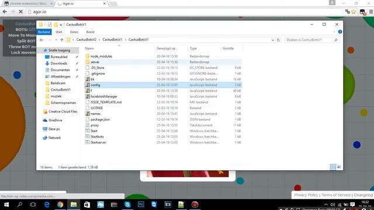Sort files by Naam column
The width and height of the screenshot is (374, 210).
pos(89,48)
